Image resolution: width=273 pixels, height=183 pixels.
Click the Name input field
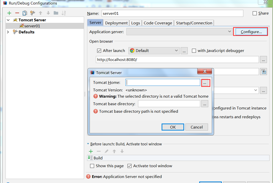pos(172,13)
